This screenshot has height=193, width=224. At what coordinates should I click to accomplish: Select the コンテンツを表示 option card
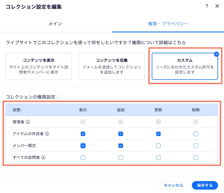click(x=39, y=66)
